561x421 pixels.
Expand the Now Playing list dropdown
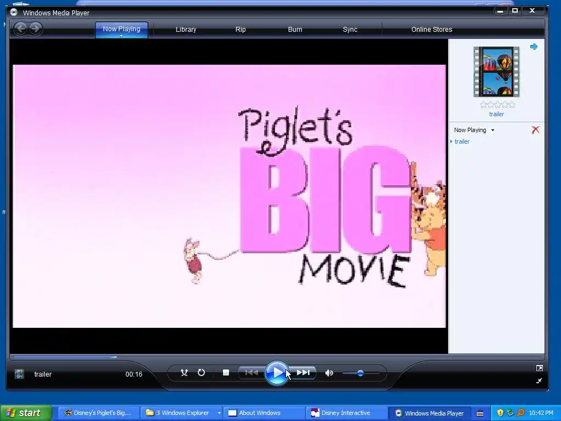[493, 130]
